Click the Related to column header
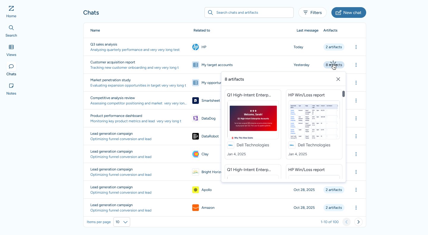 point(202,30)
